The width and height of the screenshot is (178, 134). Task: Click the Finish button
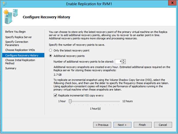[143, 125]
